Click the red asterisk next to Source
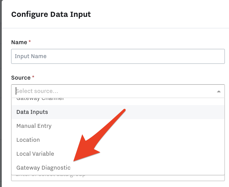The image size is (229, 187). [x=33, y=77]
